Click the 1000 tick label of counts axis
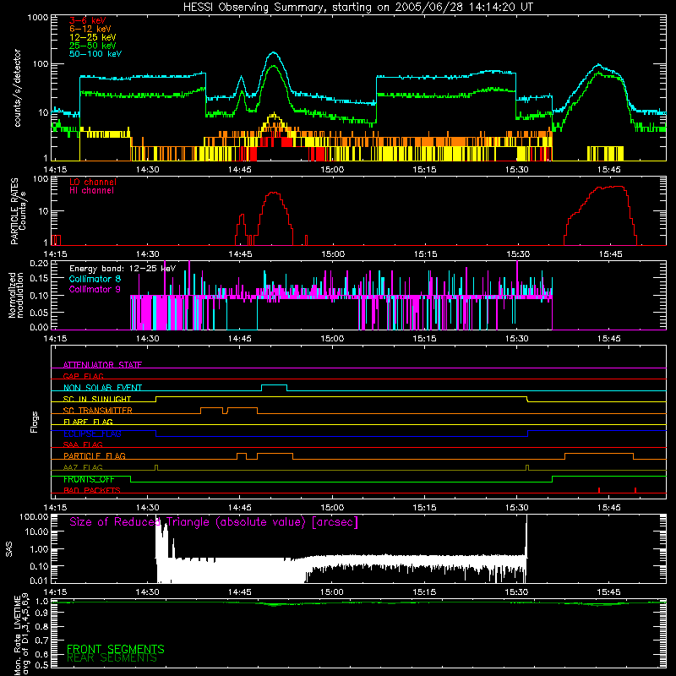The width and height of the screenshot is (676, 676). coord(37,18)
